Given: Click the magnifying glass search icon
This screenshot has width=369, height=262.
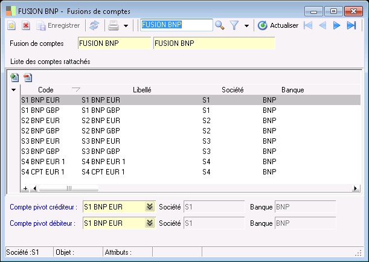Looking at the screenshot, I should [220, 25].
